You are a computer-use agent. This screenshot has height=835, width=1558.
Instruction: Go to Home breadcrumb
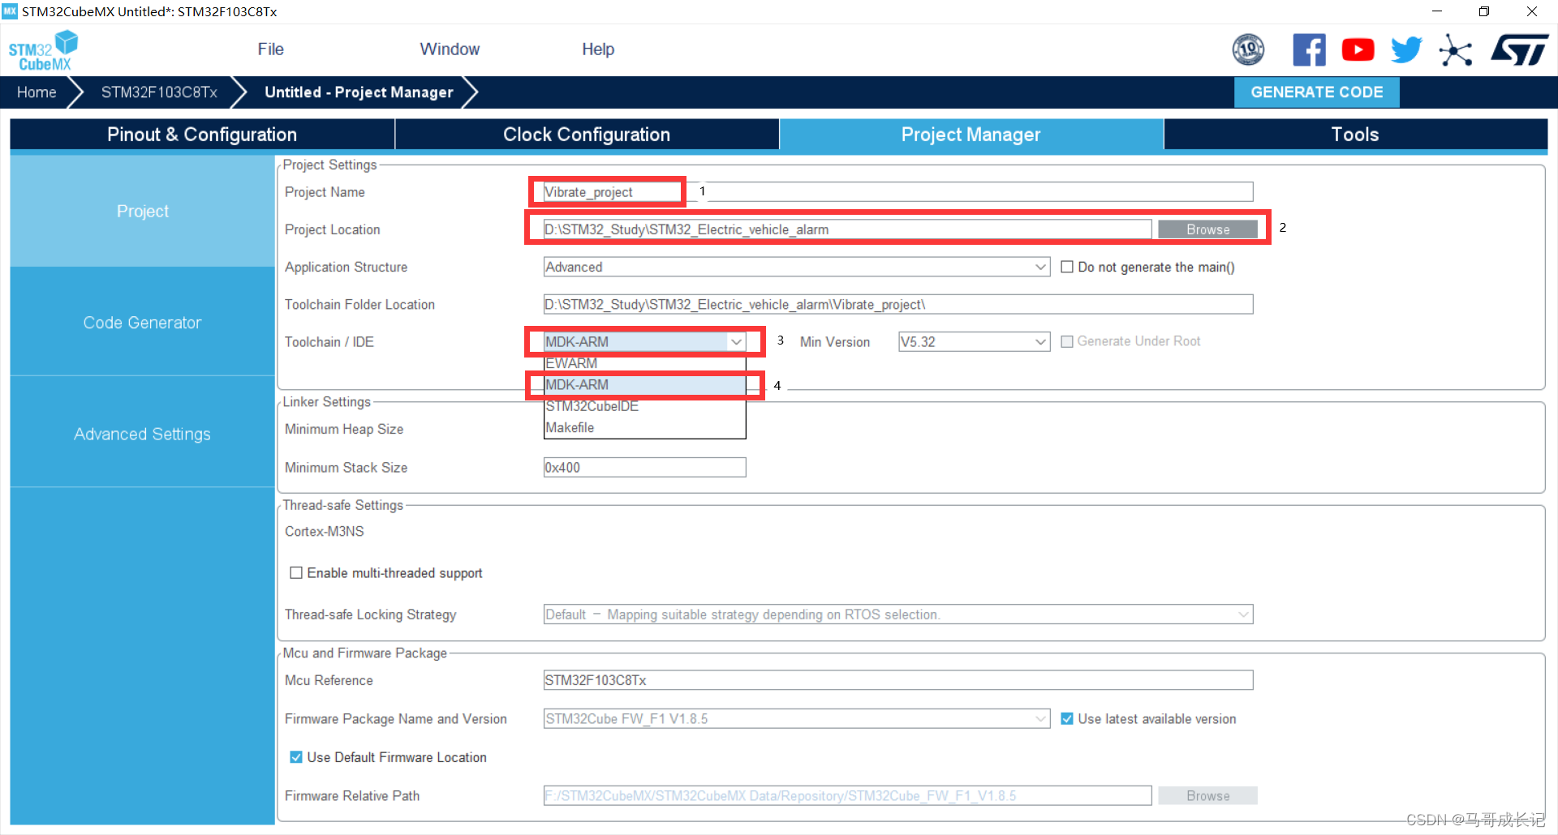pos(37,92)
